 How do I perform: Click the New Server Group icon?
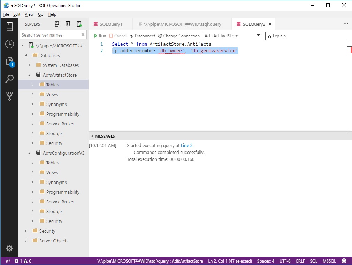pyautogui.click(x=68, y=24)
